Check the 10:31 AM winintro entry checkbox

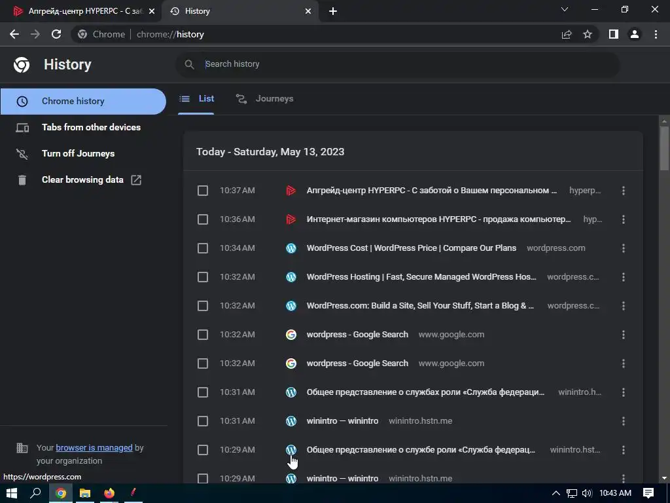tap(203, 421)
